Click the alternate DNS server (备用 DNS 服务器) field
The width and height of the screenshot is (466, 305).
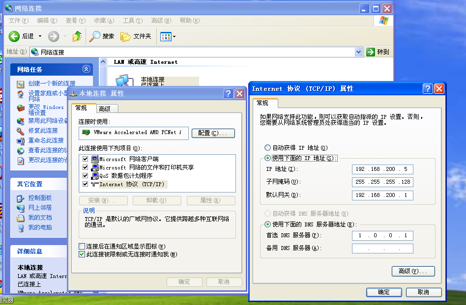tap(382, 249)
